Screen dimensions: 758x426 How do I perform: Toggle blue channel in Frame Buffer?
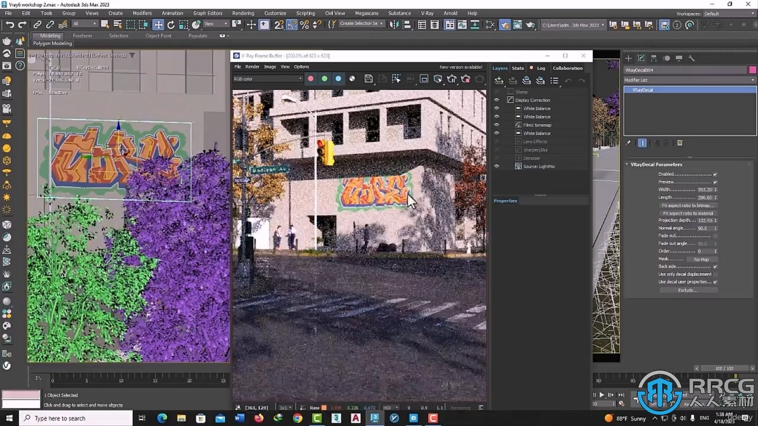click(338, 79)
